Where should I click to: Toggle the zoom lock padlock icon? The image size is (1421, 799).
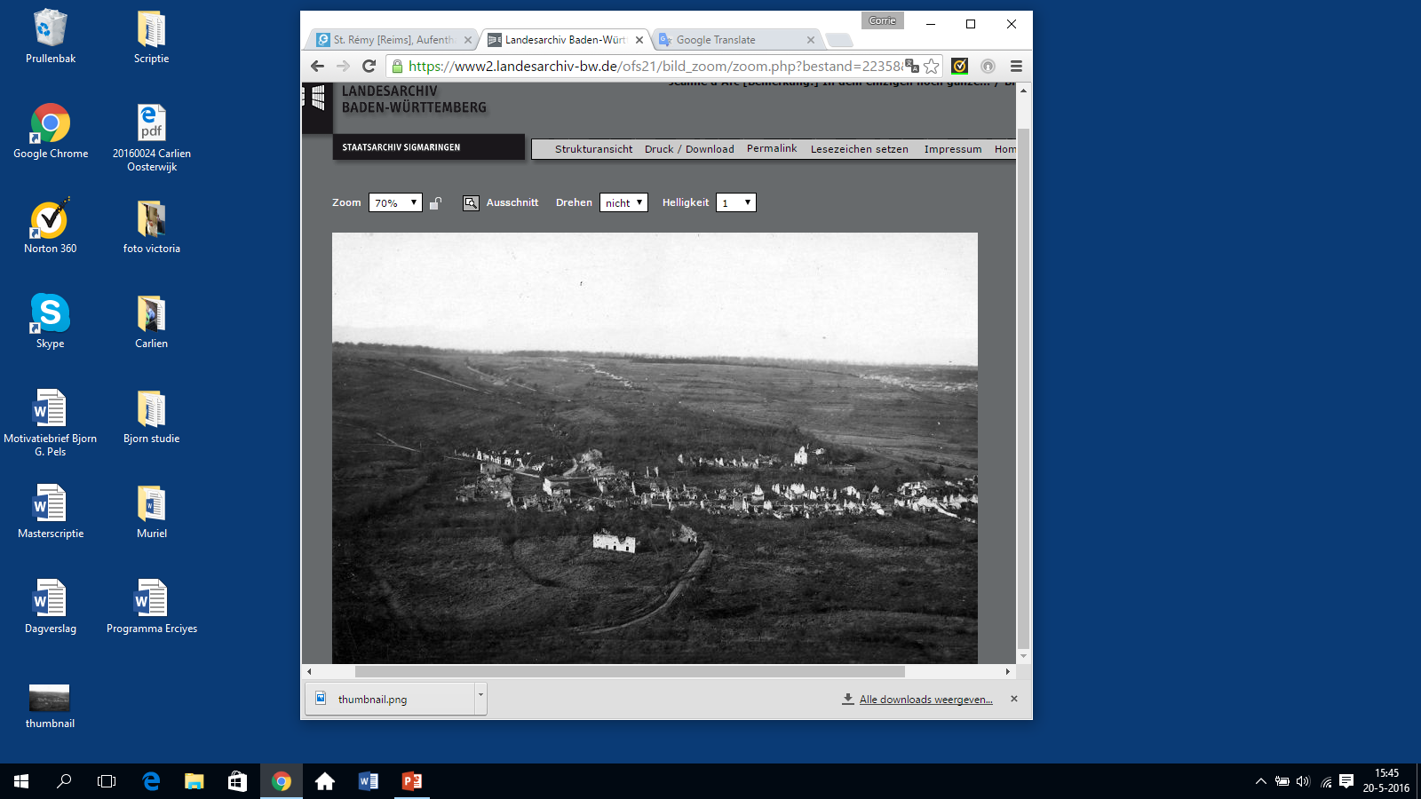click(x=435, y=202)
